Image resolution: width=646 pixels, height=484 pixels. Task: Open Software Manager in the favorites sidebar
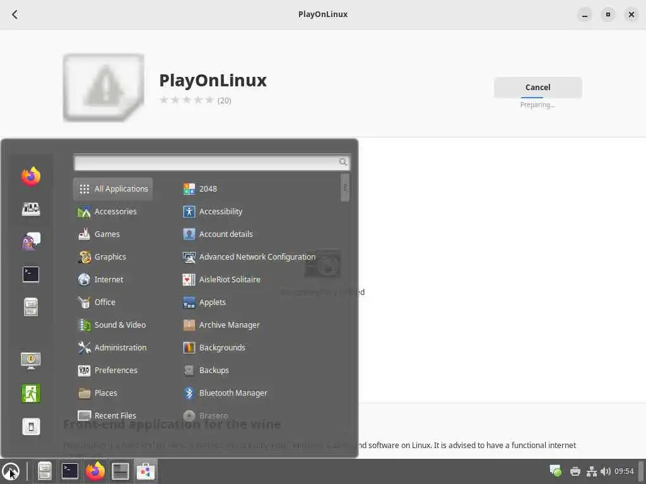click(x=31, y=209)
